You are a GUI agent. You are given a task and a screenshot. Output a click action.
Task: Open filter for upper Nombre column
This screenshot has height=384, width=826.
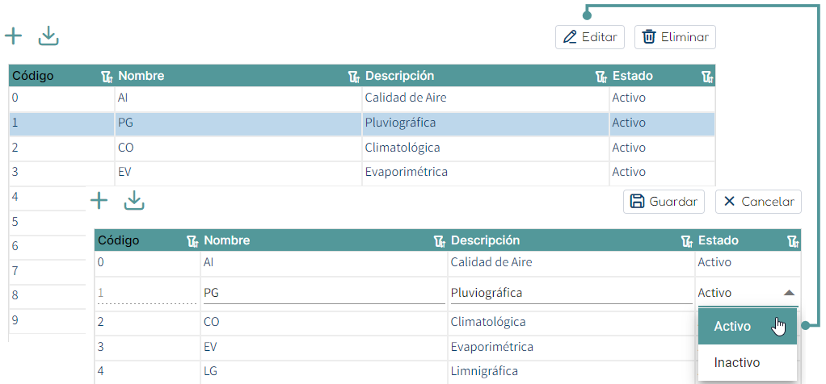[x=353, y=77]
